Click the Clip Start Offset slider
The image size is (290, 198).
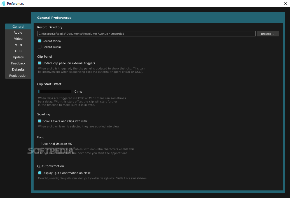(55, 91)
